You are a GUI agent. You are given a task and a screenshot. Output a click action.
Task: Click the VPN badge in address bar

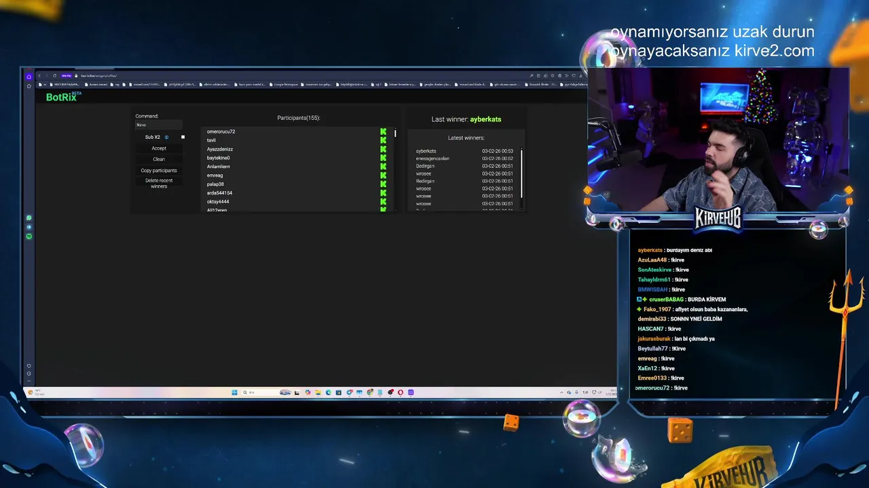[67, 76]
